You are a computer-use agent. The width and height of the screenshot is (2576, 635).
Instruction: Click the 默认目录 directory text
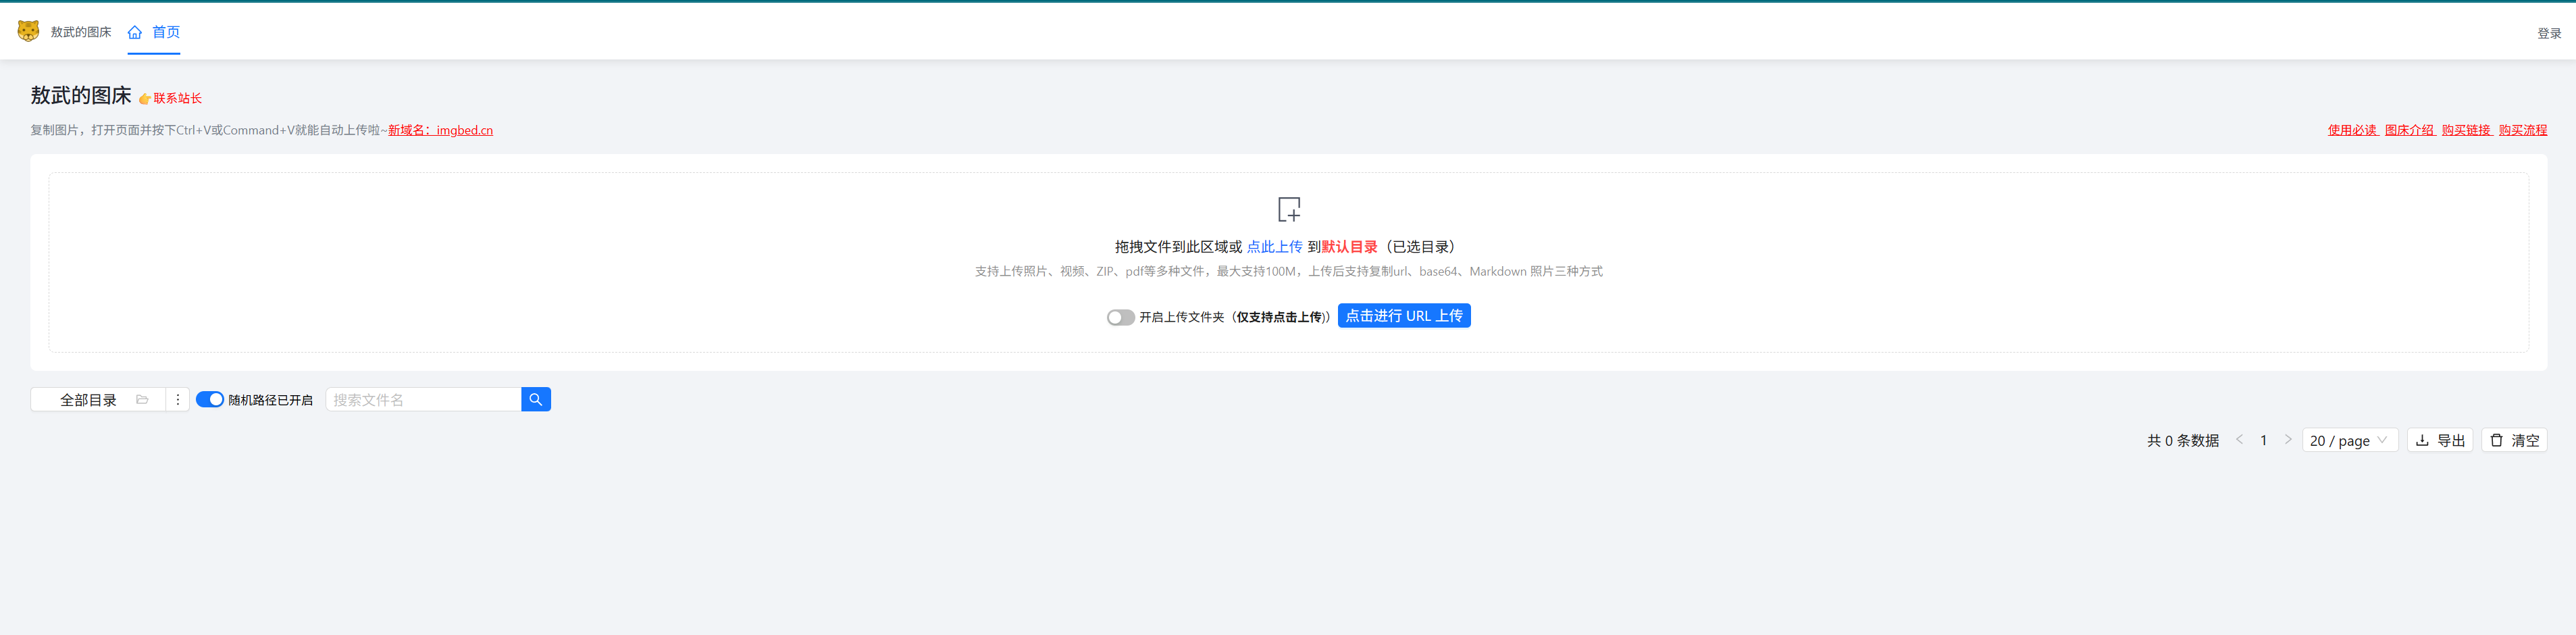tap(1349, 247)
